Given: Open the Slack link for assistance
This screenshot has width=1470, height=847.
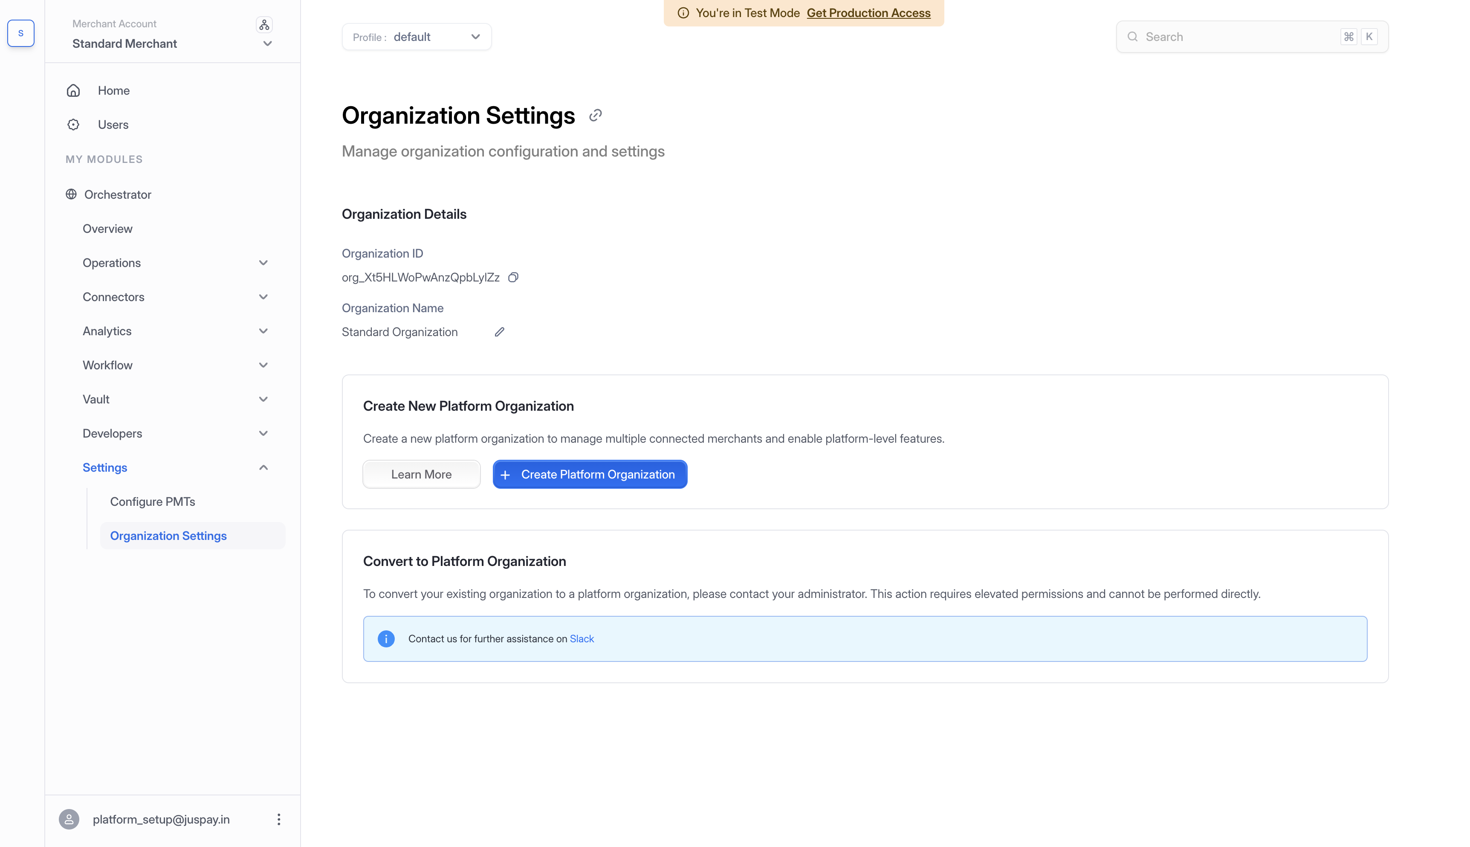Looking at the screenshot, I should (x=582, y=639).
